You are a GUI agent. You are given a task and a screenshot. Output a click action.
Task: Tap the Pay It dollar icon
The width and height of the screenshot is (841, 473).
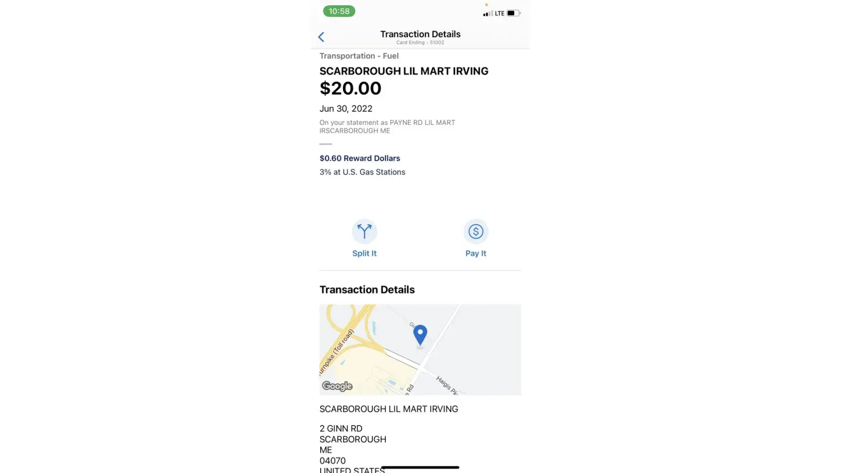[475, 231]
